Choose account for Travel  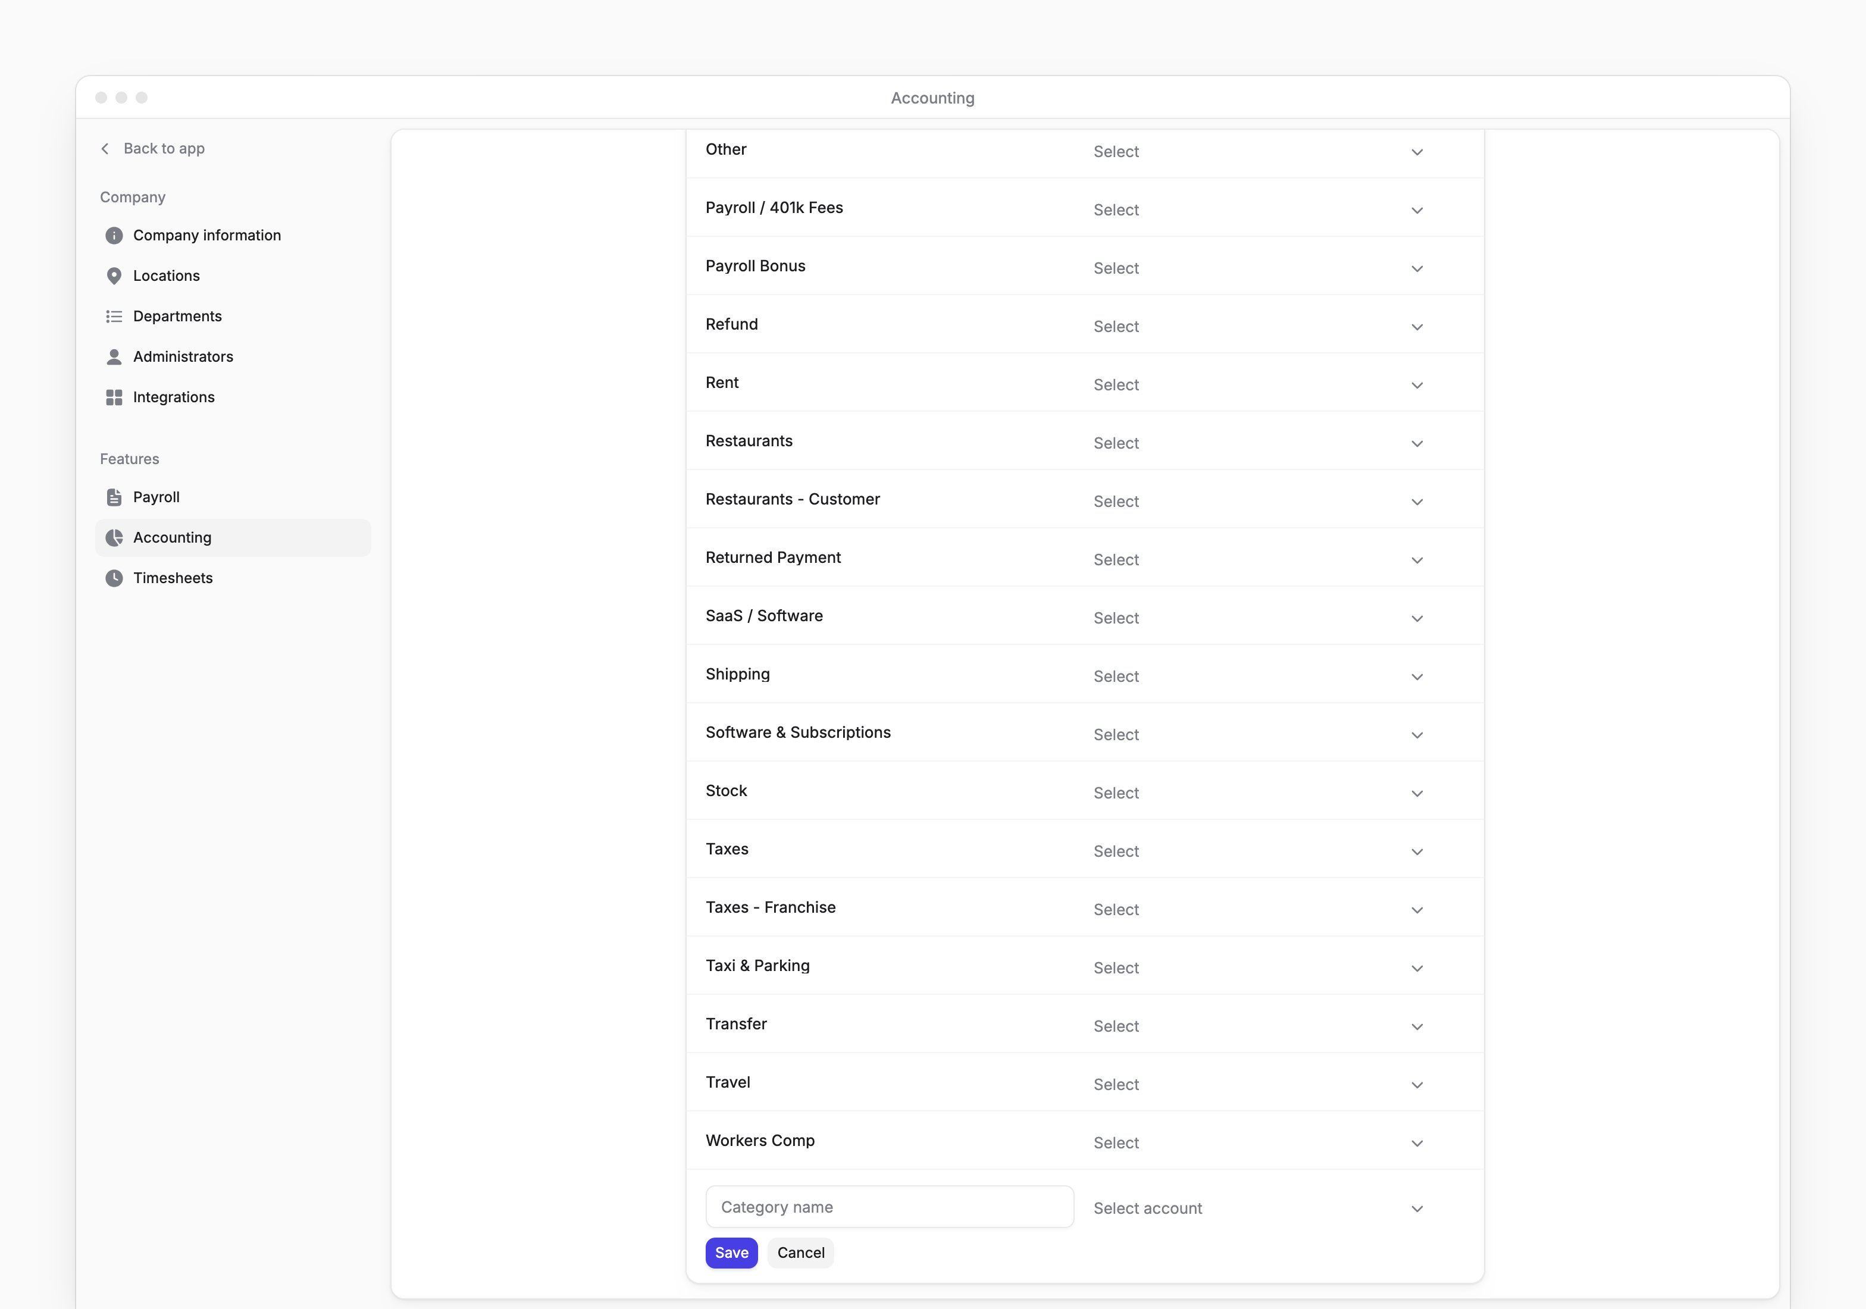pos(1258,1085)
